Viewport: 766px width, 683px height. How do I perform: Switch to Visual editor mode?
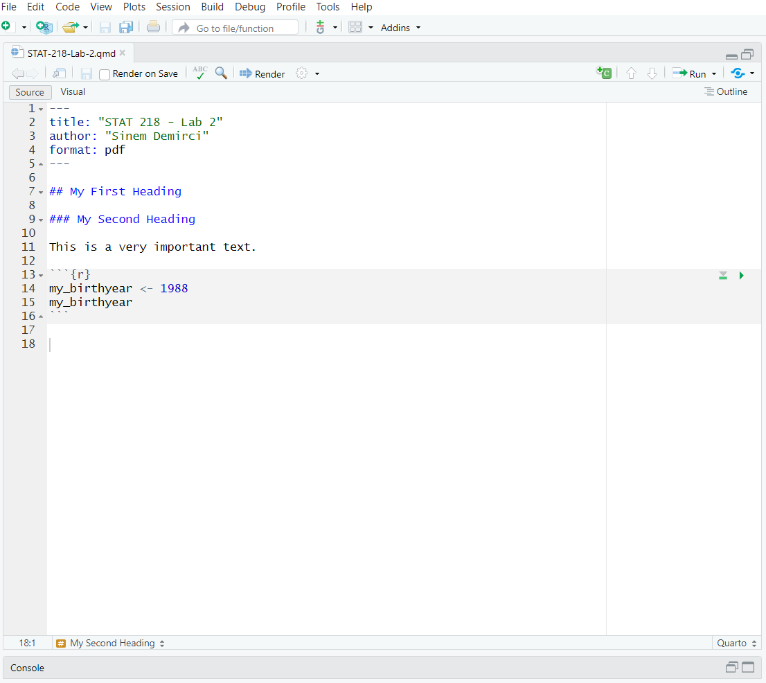73,91
